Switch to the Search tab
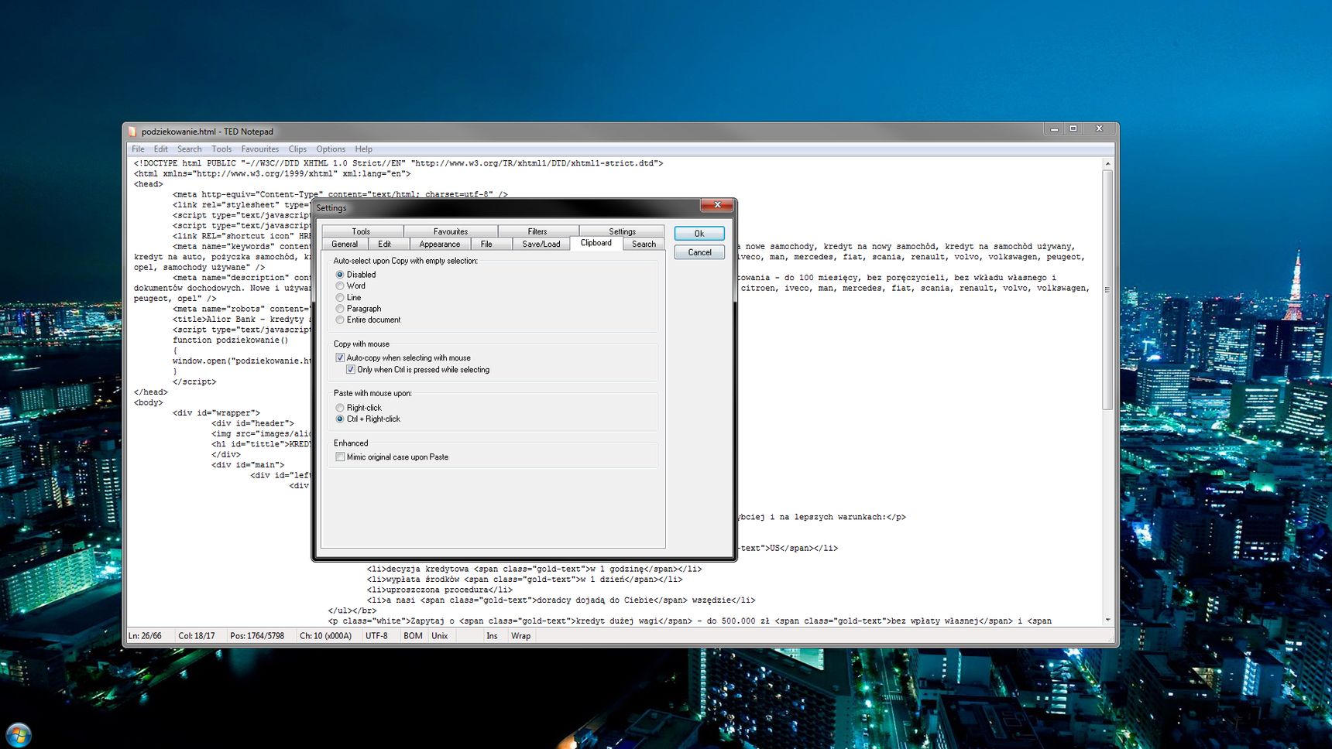The width and height of the screenshot is (1332, 749). (x=644, y=244)
